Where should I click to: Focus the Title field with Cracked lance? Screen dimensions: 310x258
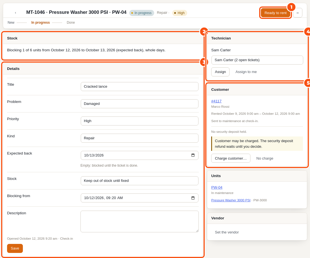[x=139, y=87]
